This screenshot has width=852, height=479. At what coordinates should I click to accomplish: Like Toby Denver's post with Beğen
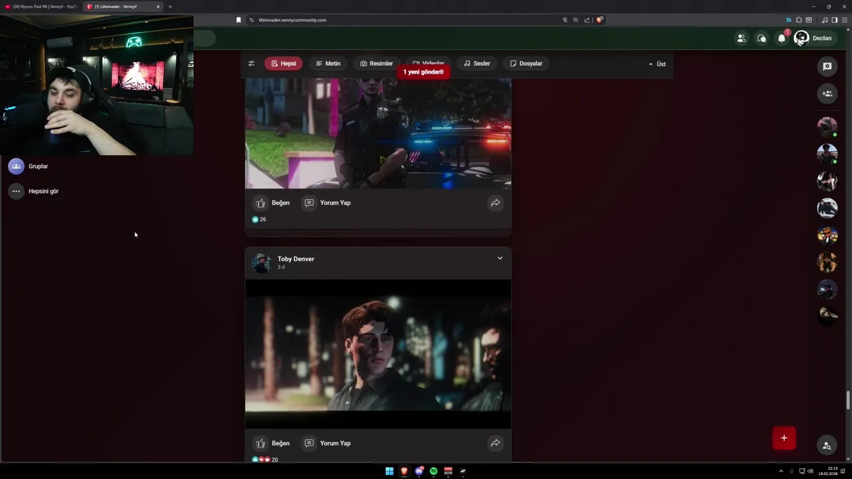tap(272, 443)
